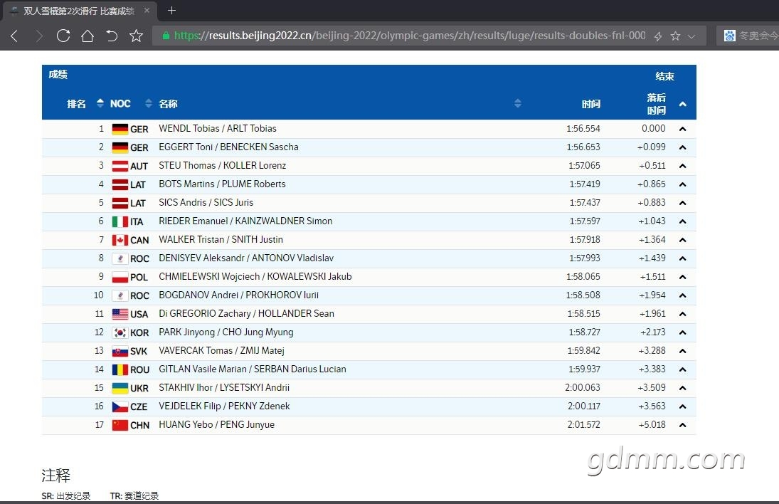
Task: Open address bar dropdown chevron
Action: (x=691, y=36)
